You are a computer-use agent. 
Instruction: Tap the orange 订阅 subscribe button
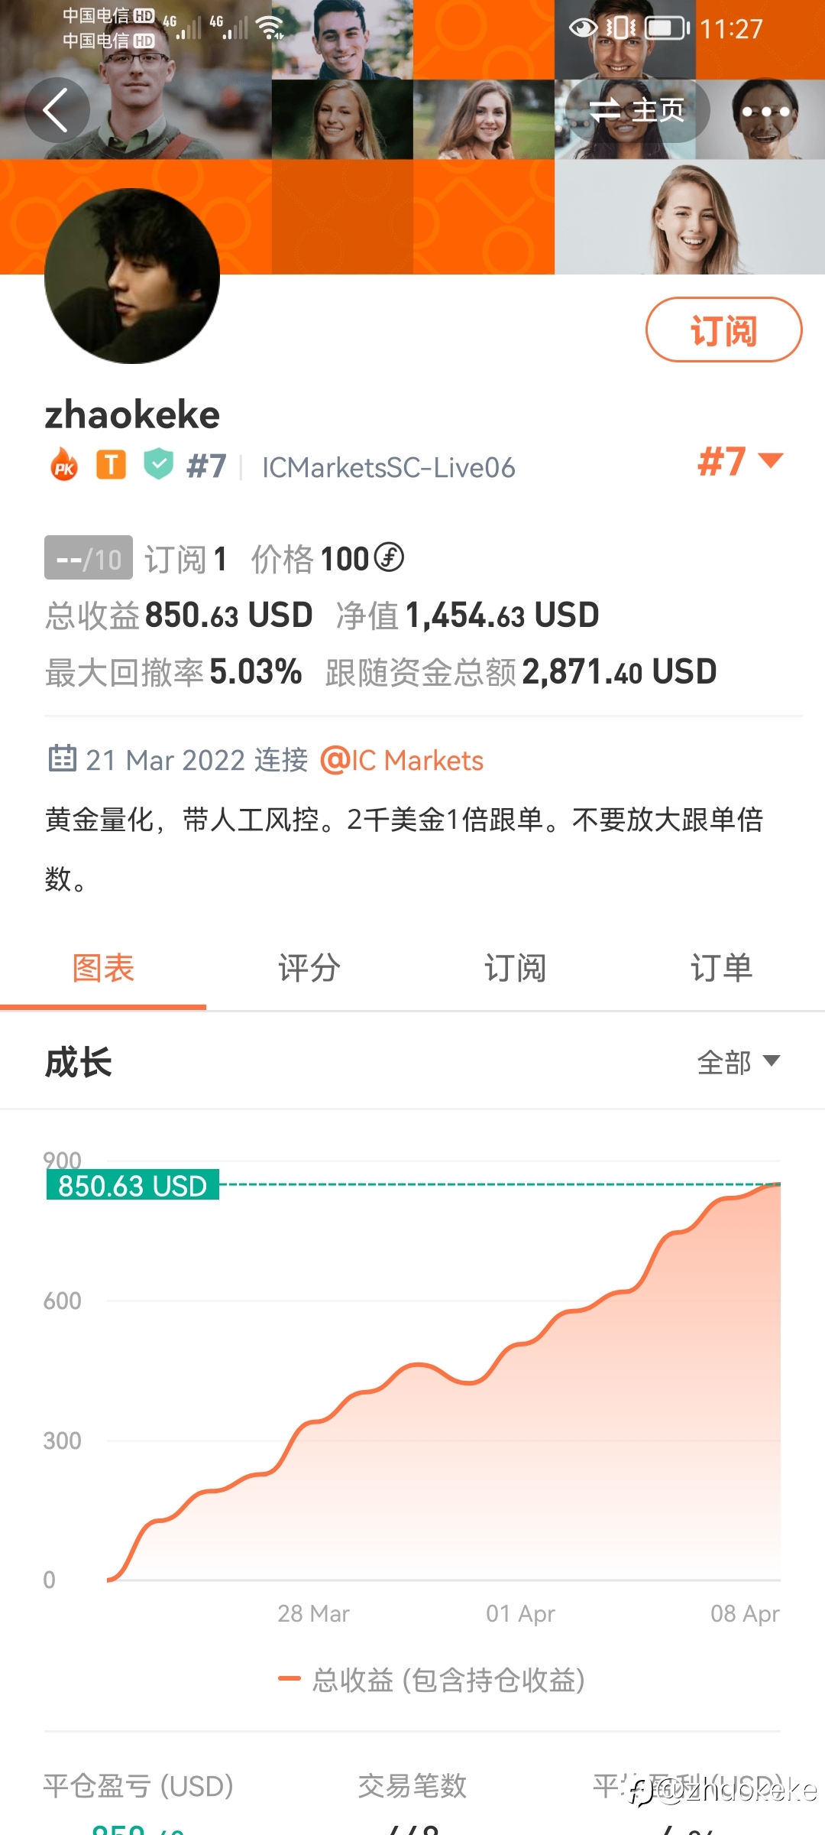tap(723, 330)
